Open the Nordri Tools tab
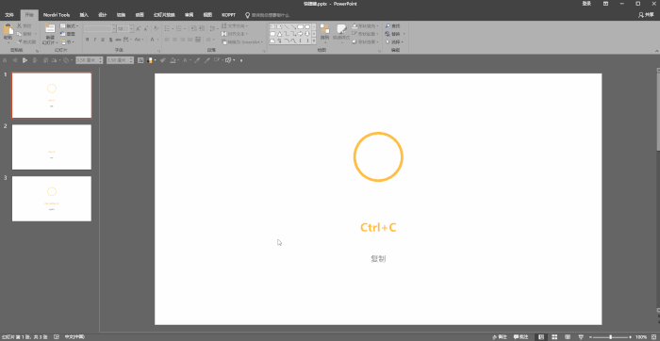Screen dimensions: 660x341 point(57,15)
